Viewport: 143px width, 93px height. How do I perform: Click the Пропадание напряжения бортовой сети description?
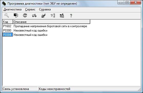point(50,26)
